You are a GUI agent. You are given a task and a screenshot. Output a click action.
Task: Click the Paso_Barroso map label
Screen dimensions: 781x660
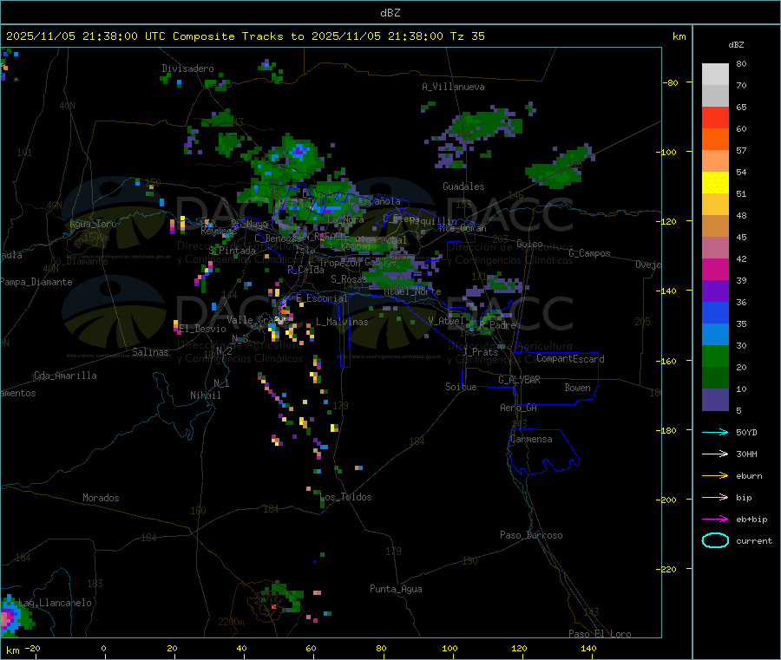click(531, 535)
